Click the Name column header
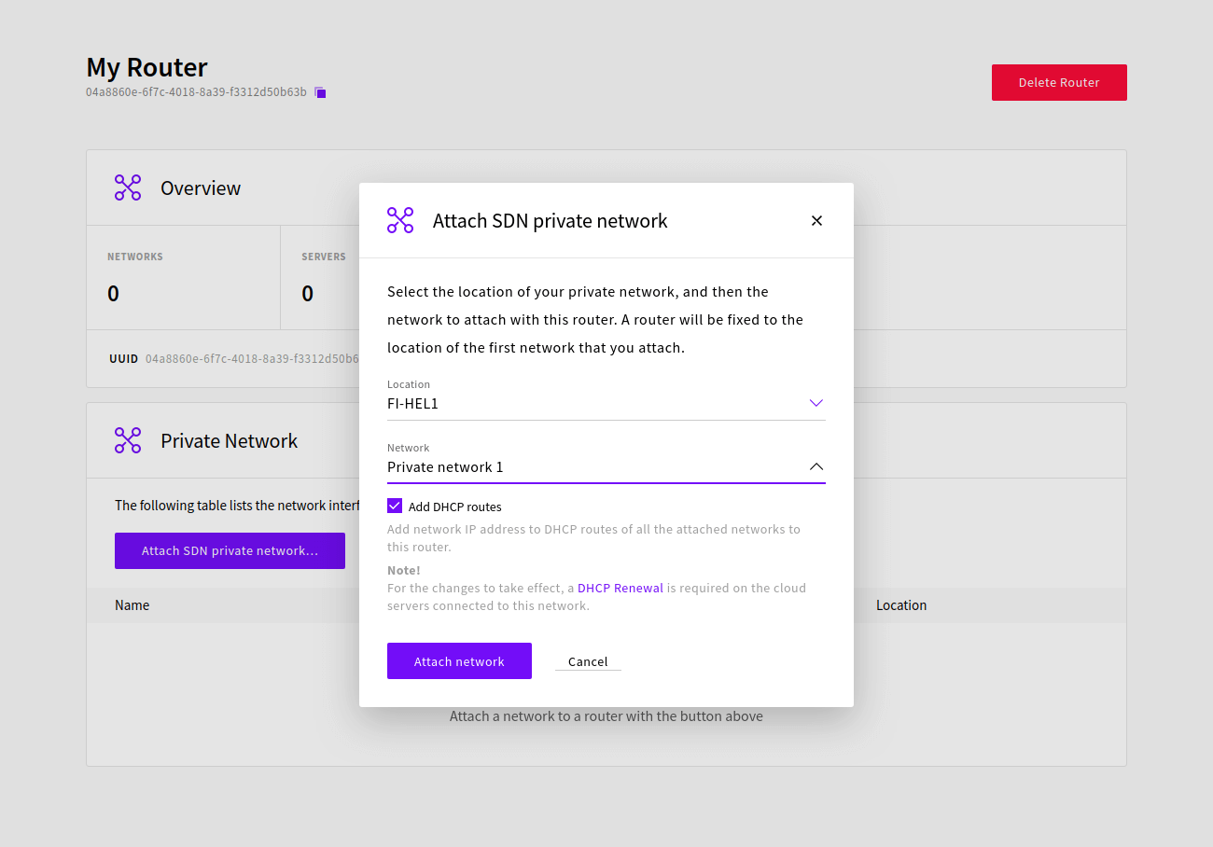This screenshot has height=847, width=1213. click(132, 605)
